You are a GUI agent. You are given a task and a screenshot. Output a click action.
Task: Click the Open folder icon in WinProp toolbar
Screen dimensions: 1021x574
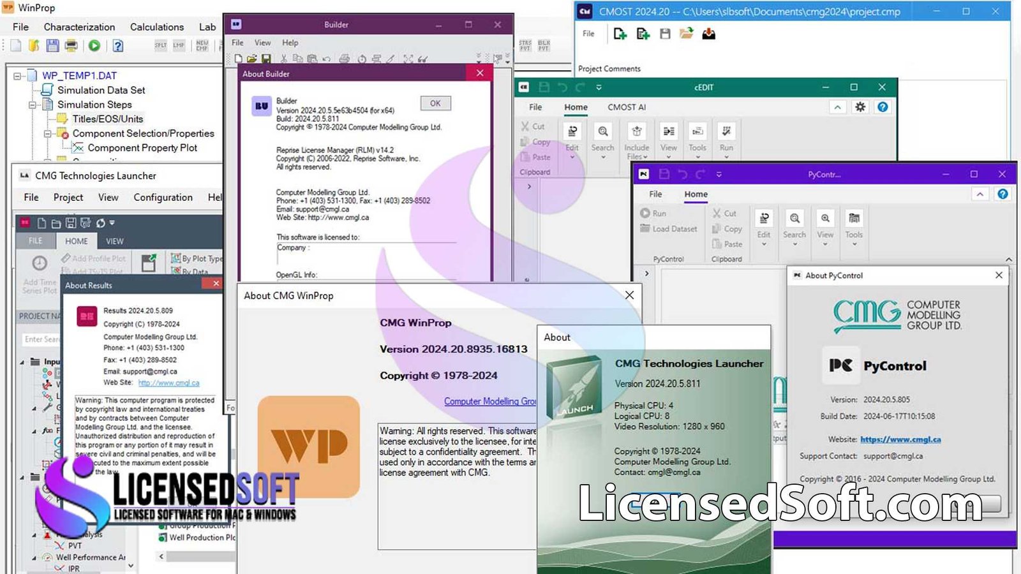pos(34,46)
